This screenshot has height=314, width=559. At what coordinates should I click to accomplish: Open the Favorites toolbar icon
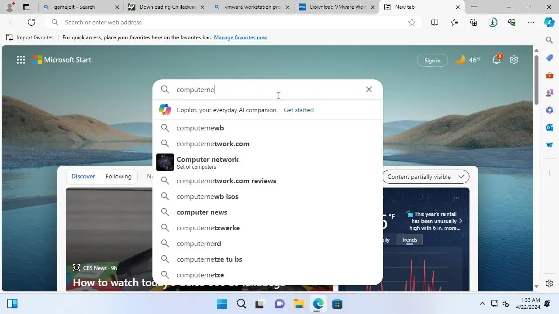coord(454,22)
